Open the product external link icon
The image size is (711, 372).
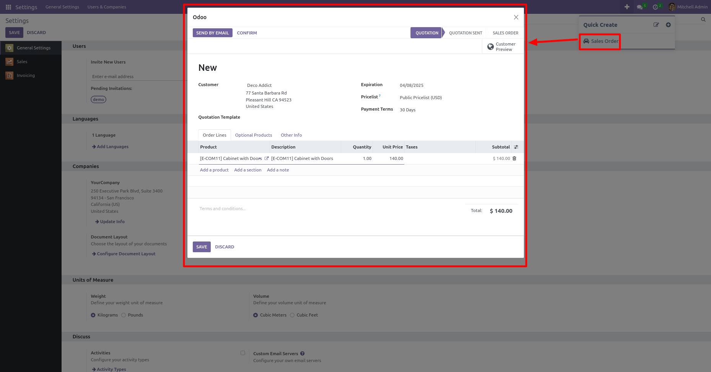[x=267, y=158]
